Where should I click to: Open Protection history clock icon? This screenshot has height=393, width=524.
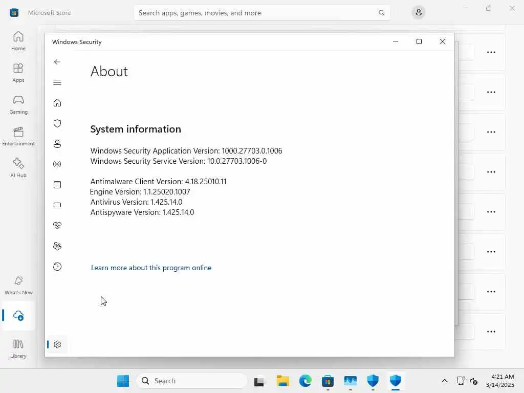pos(57,267)
